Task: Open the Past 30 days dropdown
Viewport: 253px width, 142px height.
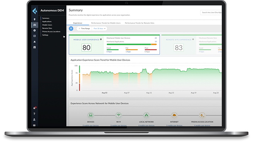Action: (99, 28)
